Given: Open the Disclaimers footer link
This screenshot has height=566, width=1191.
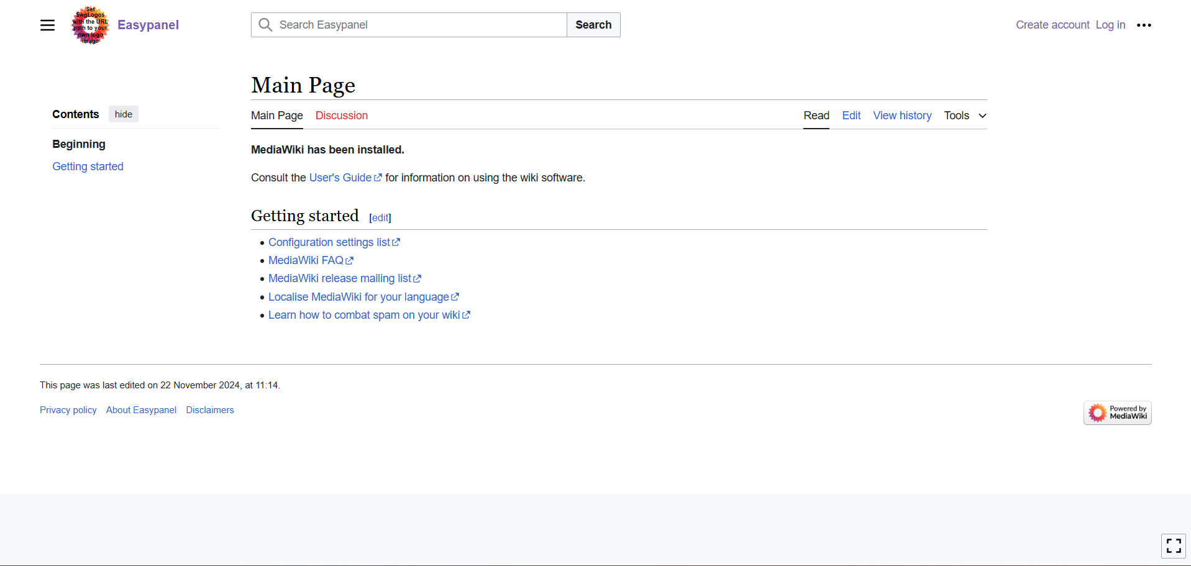Looking at the screenshot, I should pos(209,410).
